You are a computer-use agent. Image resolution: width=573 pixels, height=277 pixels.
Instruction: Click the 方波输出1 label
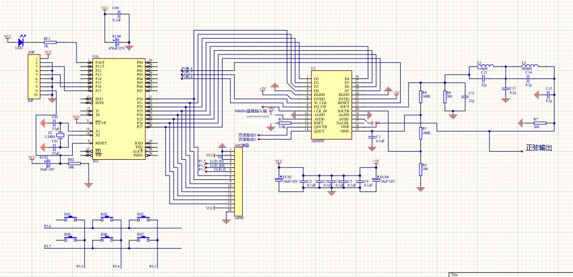[x=247, y=139]
